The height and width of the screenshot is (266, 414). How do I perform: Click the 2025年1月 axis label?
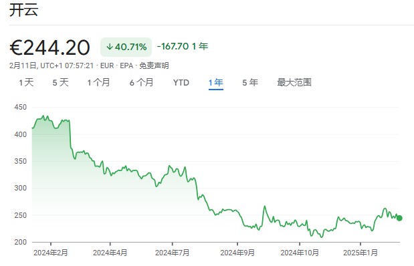pos(360,253)
